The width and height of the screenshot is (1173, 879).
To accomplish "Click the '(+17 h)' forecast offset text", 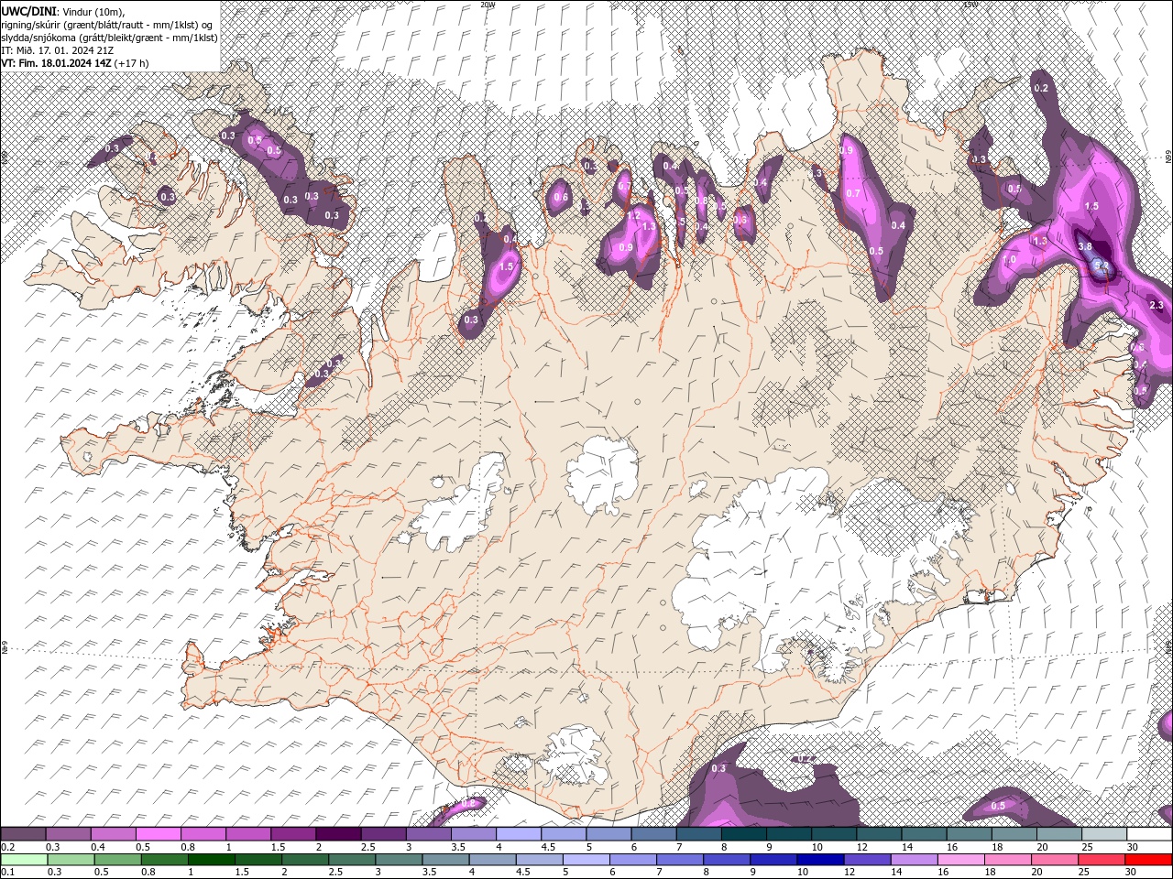I will point(132,63).
